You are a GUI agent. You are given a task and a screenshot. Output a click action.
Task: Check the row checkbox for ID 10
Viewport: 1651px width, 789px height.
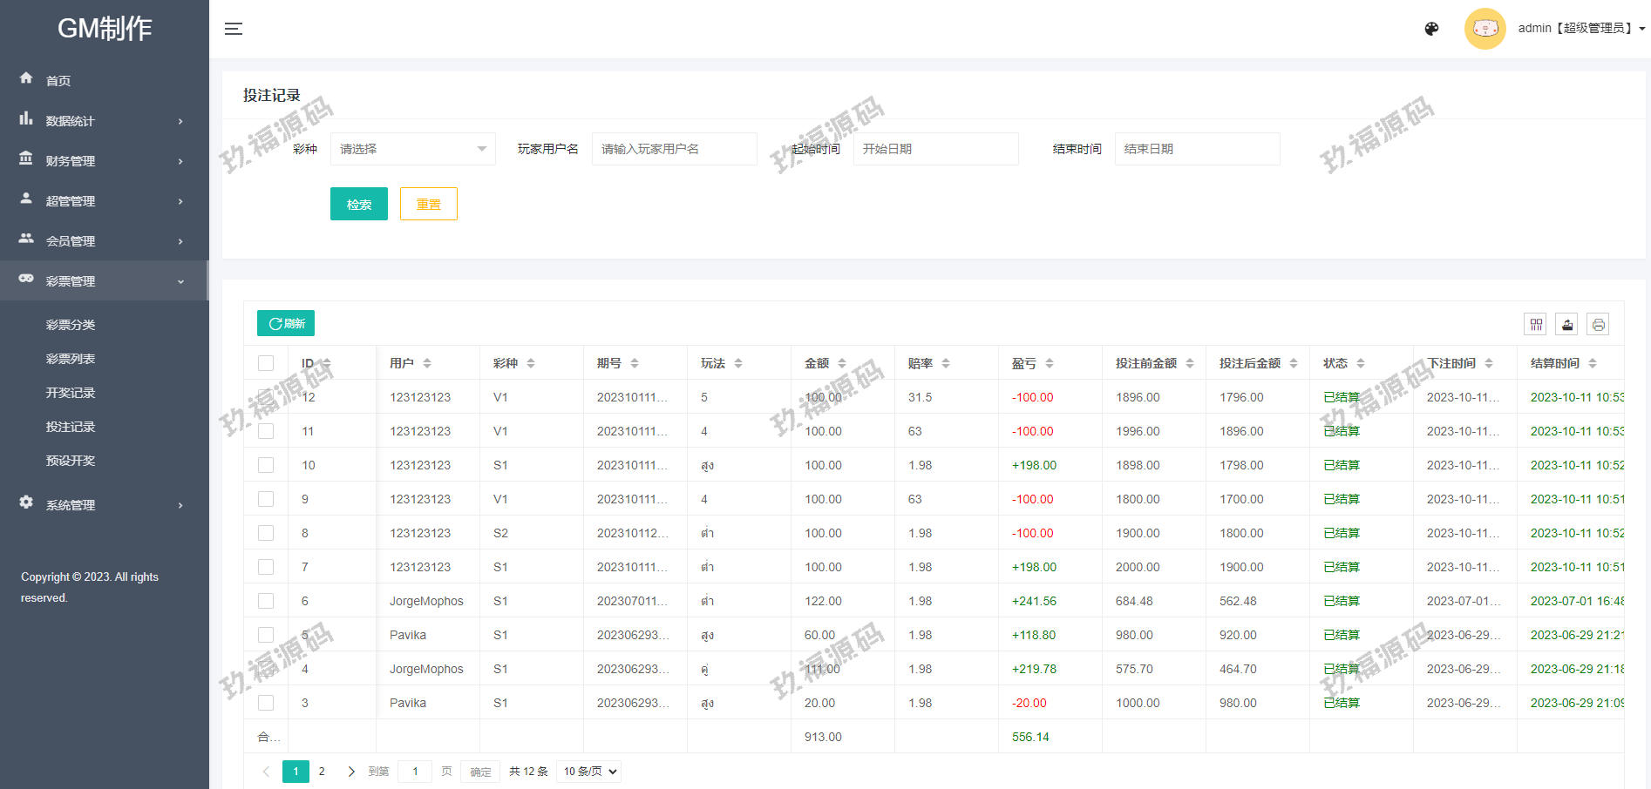pos(266,465)
